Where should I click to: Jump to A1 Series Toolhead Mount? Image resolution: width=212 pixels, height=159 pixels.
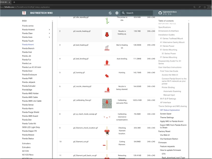point(171,39)
